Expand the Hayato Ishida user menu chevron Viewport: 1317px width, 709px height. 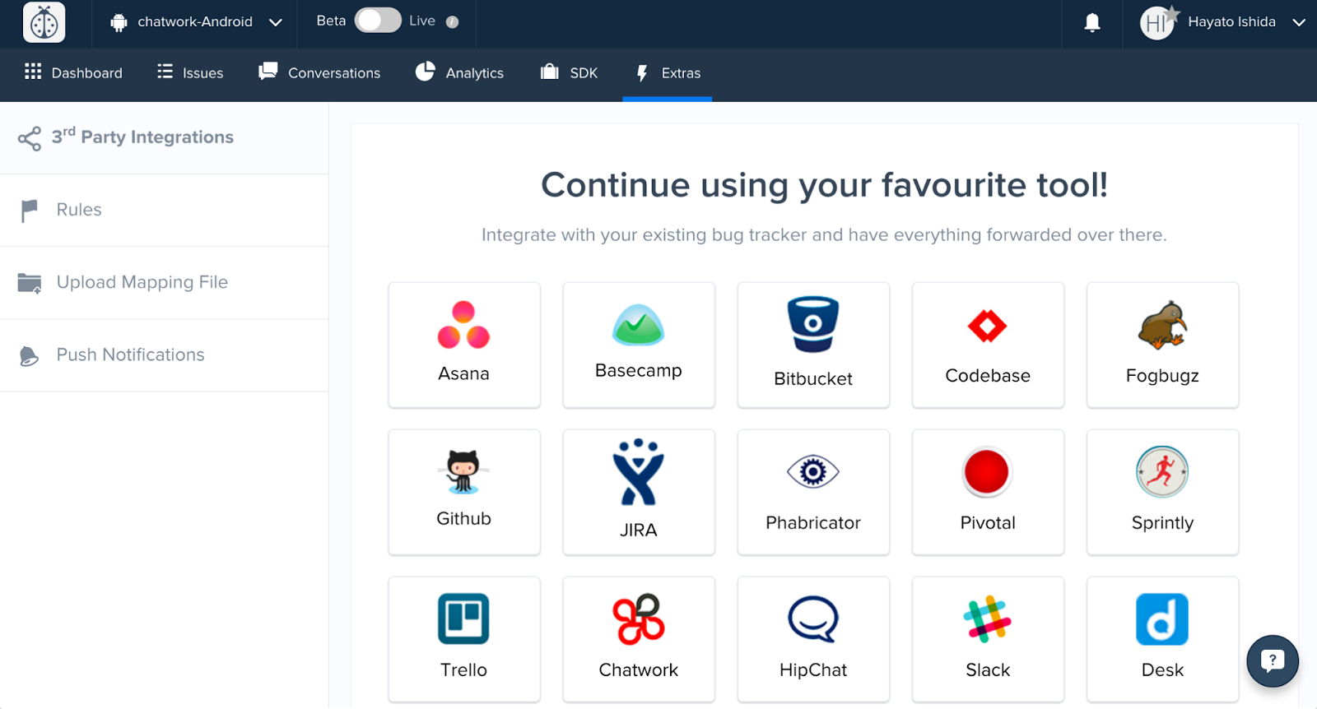[x=1299, y=22]
